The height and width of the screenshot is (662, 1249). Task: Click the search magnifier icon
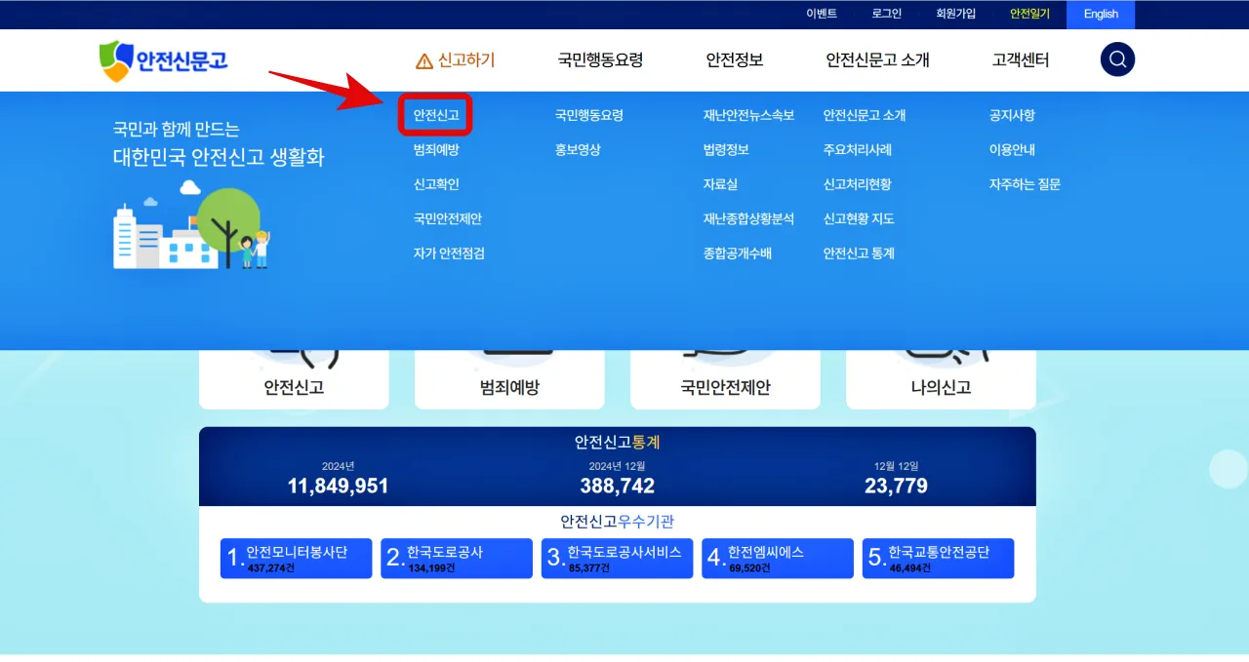pyautogui.click(x=1117, y=59)
